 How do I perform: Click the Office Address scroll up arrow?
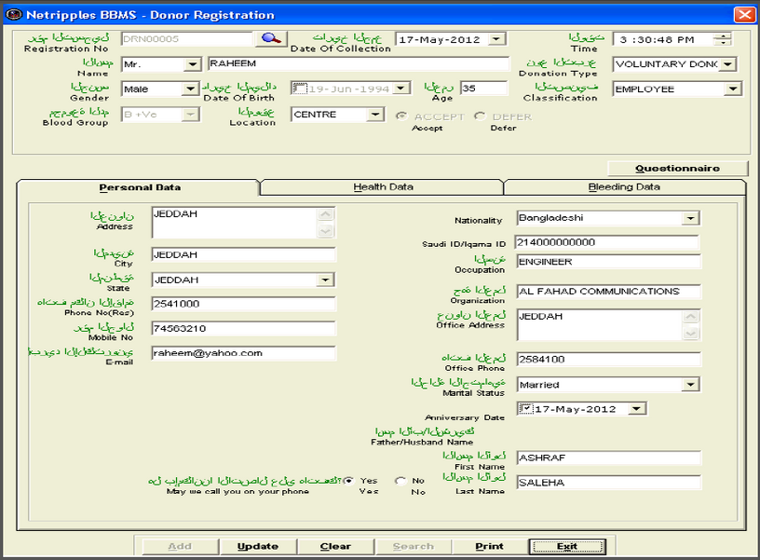[x=691, y=317]
